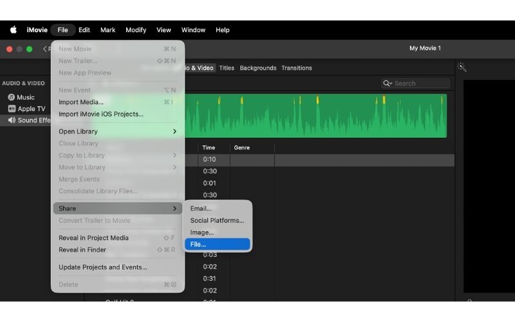Screen dimensions: 515x322
Task: Click the Apple TV icon
Action: [12, 109]
